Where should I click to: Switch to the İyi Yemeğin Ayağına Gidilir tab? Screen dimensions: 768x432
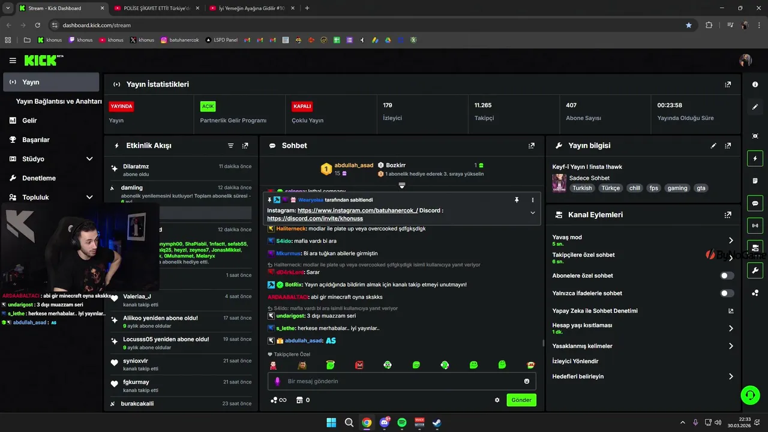click(x=251, y=8)
